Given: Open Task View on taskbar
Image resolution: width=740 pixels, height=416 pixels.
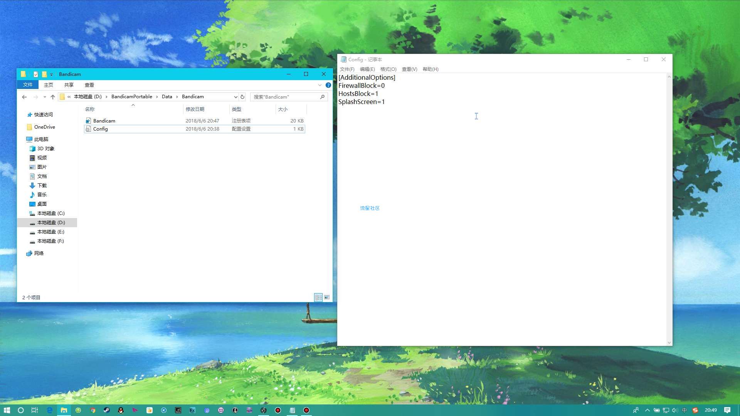Looking at the screenshot, I should (35, 410).
